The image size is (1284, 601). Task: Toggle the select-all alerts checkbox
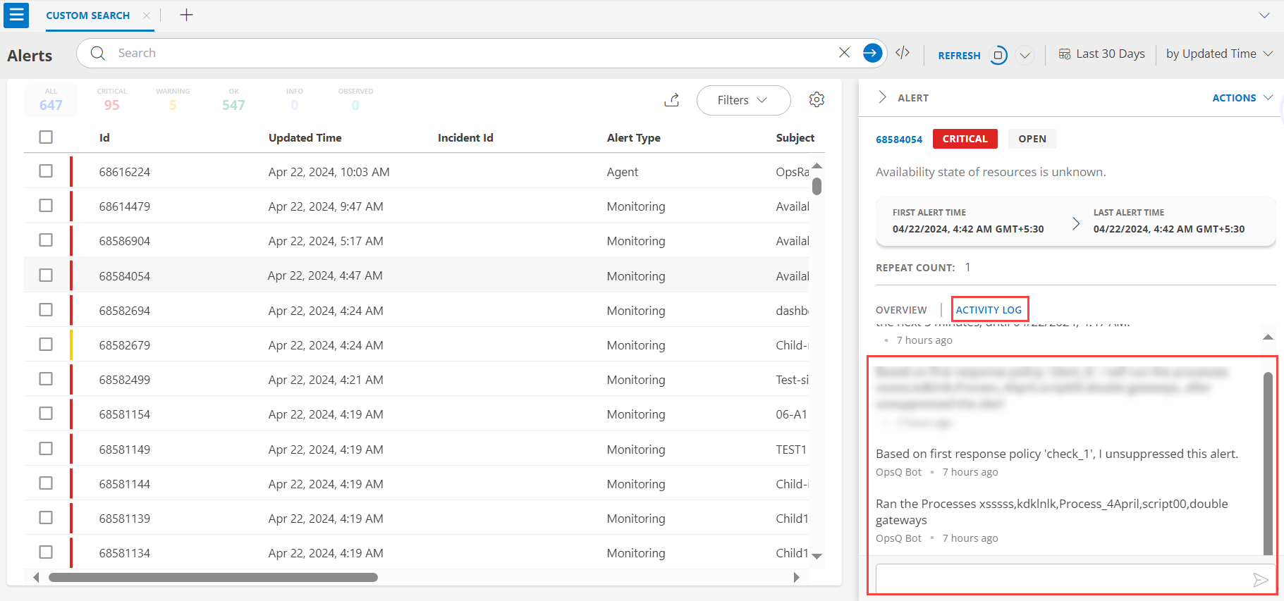coord(46,137)
